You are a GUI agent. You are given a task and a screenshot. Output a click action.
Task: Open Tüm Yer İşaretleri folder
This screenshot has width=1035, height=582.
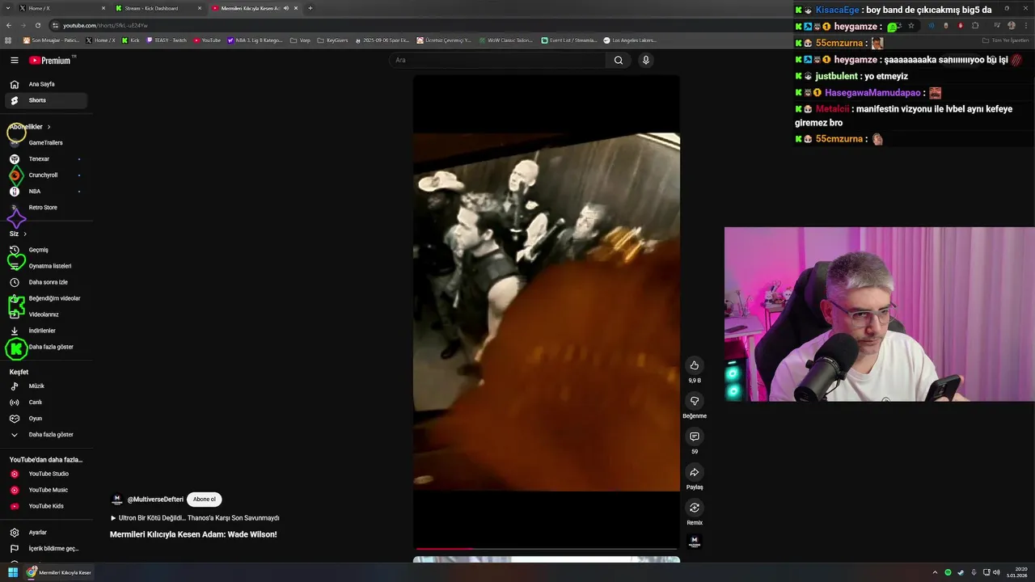coord(1005,40)
